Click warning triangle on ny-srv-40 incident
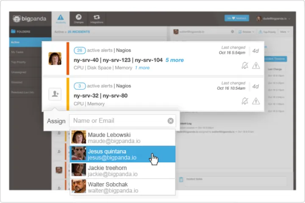The height and width of the screenshot is (203, 305). (256, 65)
